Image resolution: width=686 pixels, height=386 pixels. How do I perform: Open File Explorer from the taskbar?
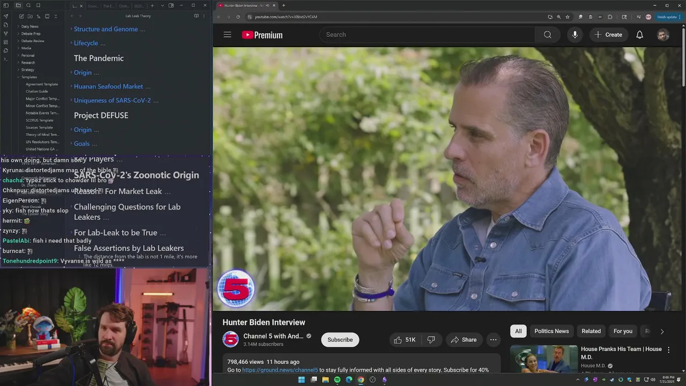(x=325, y=380)
